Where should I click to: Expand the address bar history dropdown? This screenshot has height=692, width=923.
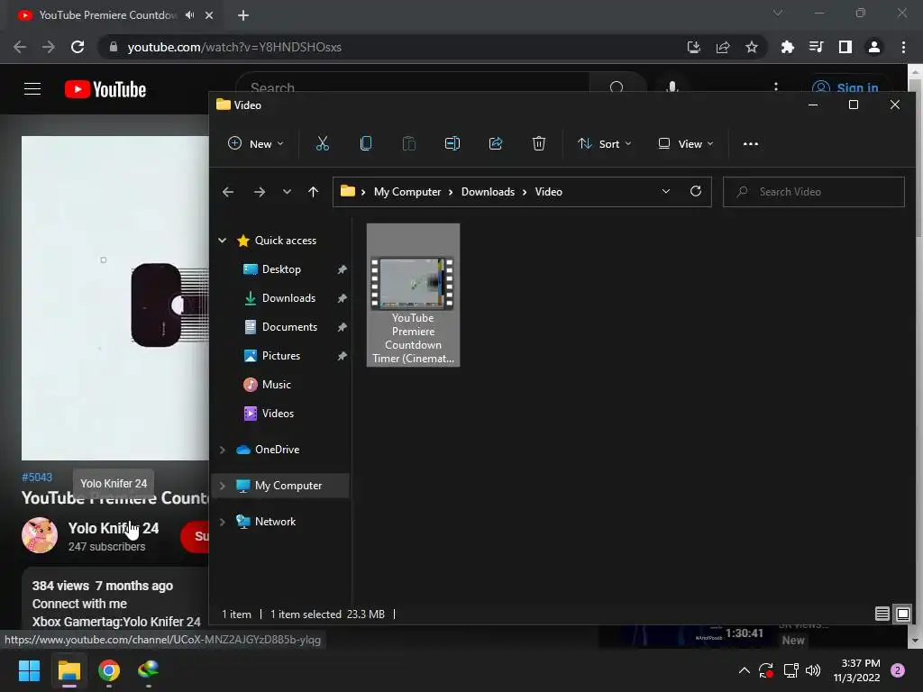click(666, 191)
